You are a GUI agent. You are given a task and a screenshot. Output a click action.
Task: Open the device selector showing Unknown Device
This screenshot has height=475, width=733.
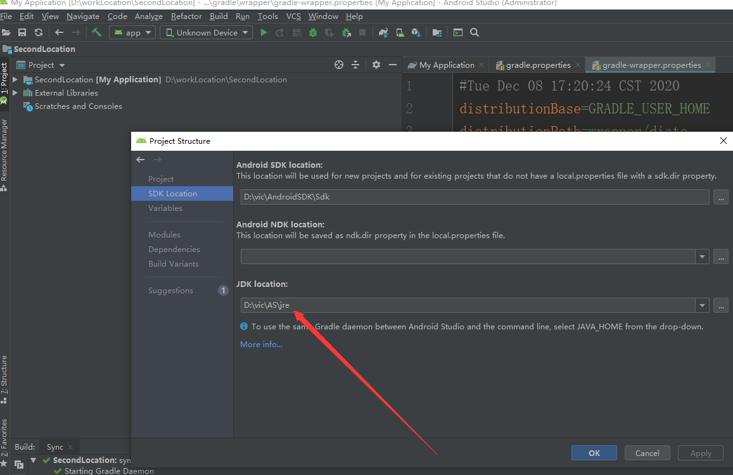click(206, 32)
